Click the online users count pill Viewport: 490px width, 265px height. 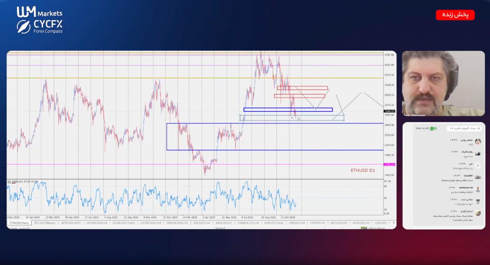(462, 128)
